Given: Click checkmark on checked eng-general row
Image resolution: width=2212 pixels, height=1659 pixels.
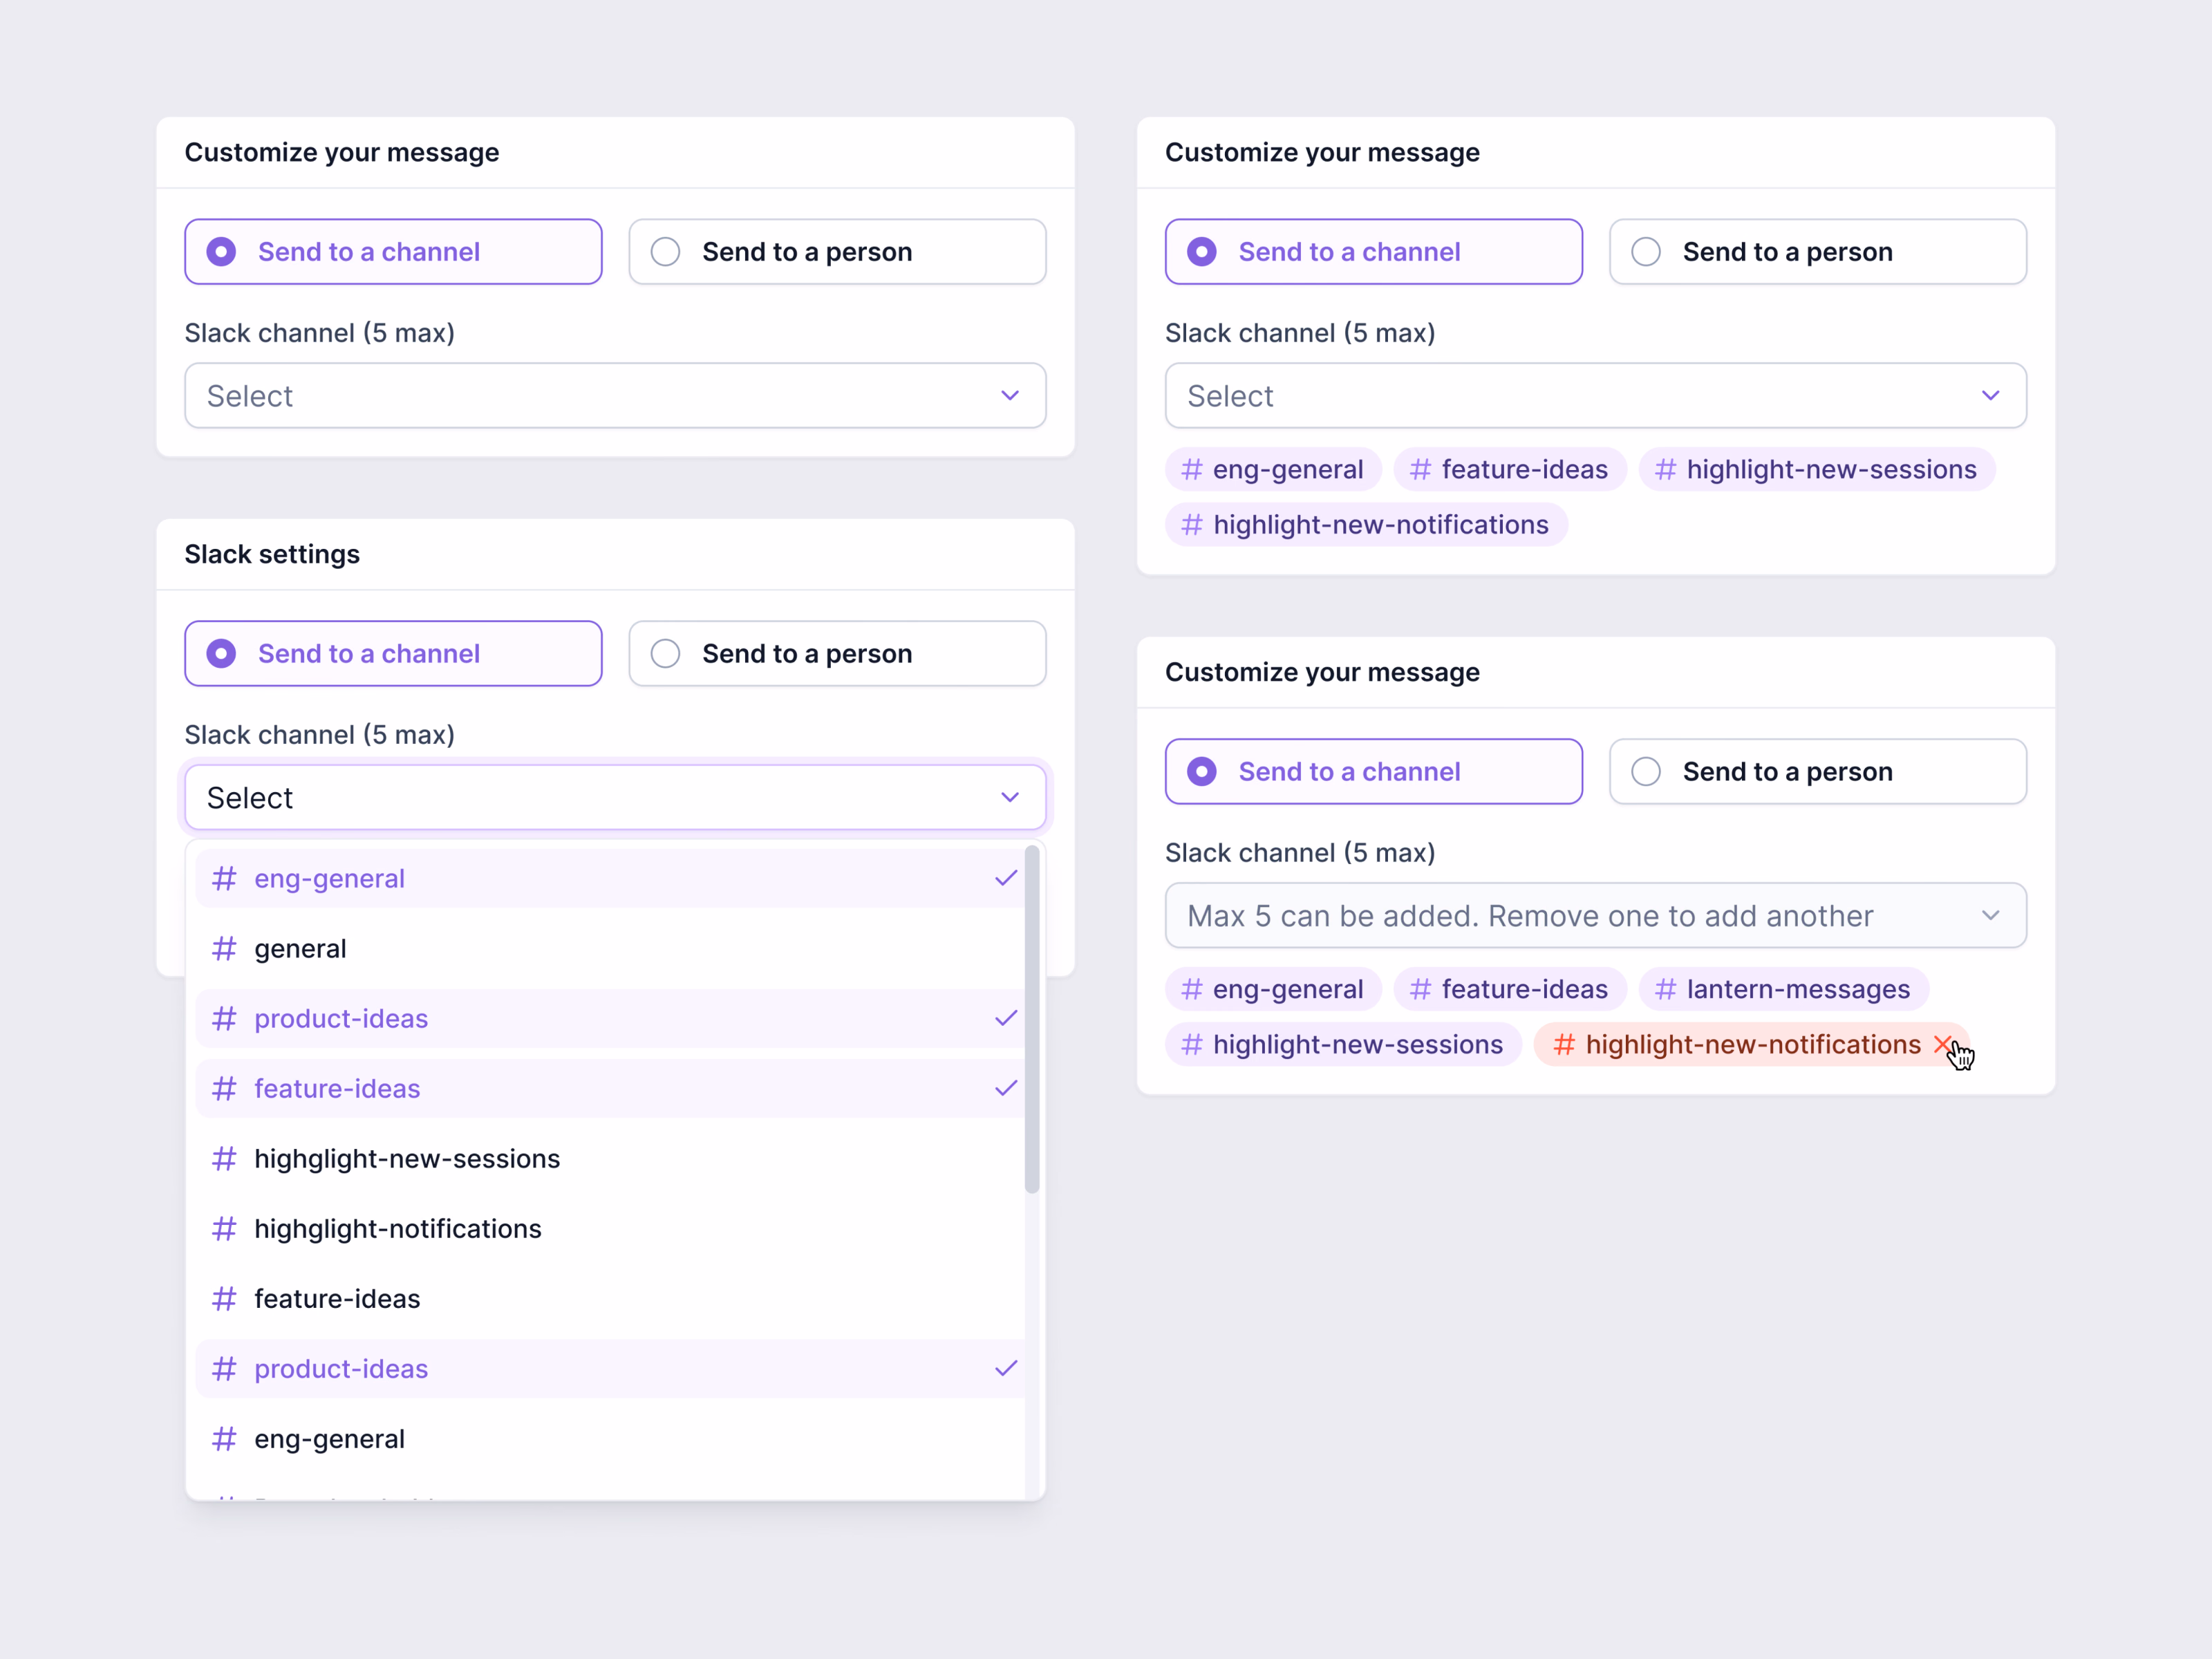Looking at the screenshot, I should point(1006,879).
